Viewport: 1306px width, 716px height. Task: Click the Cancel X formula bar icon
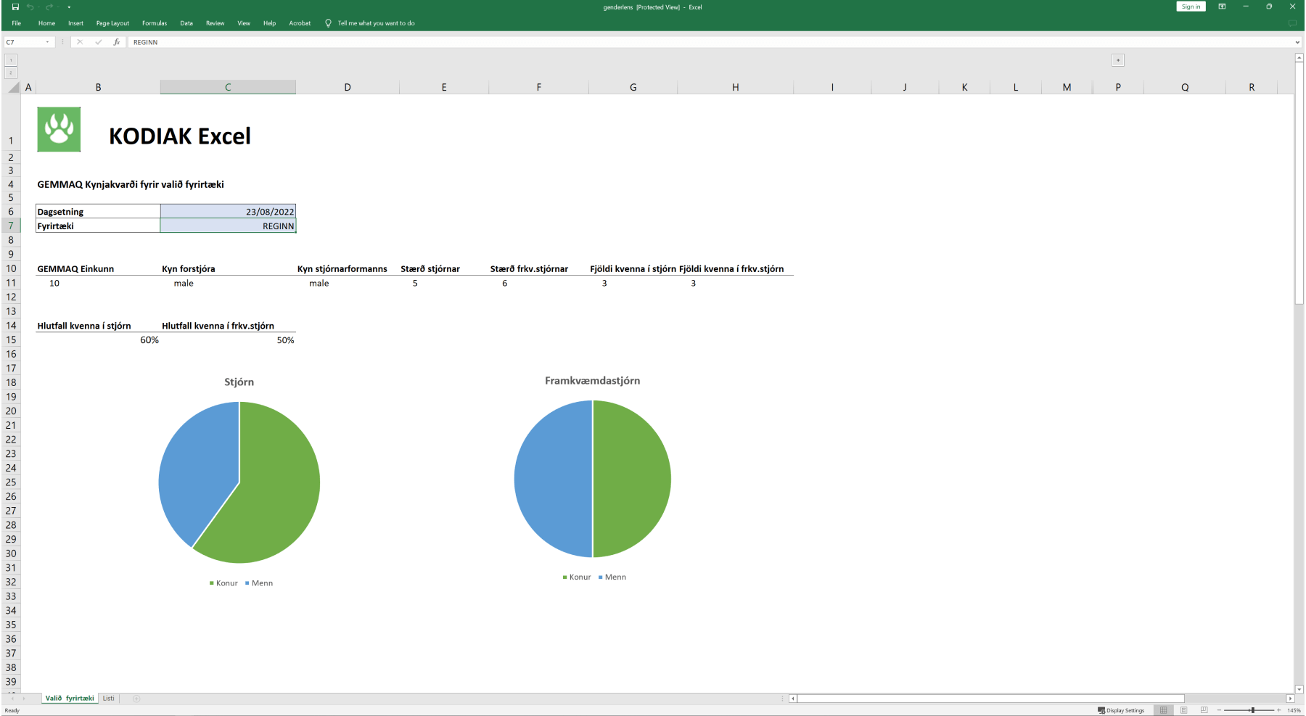80,42
